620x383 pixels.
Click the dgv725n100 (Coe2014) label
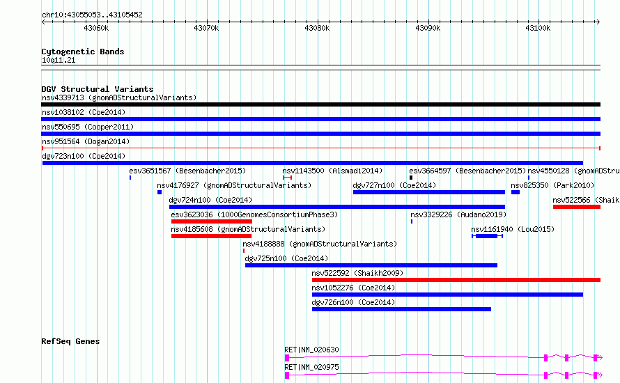286,258
